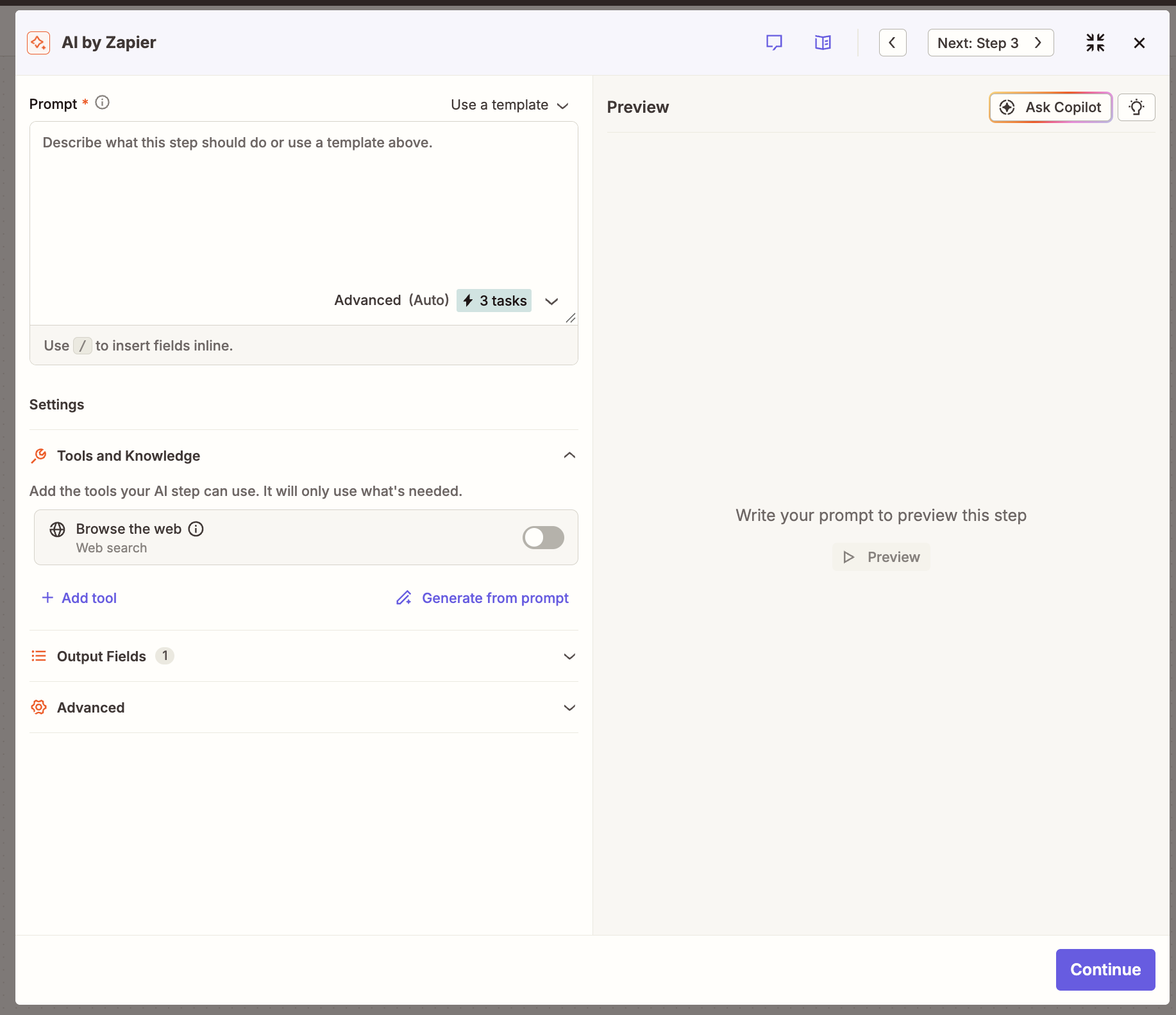Click the Output Fields list icon
This screenshot has height=1015, width=1176.
(39, 656)
